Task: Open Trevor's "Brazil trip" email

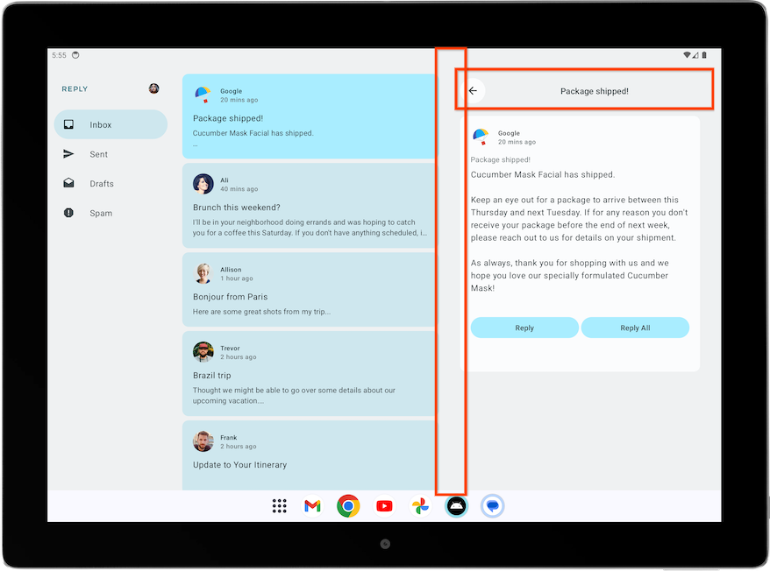Action: tap(309, 373)
